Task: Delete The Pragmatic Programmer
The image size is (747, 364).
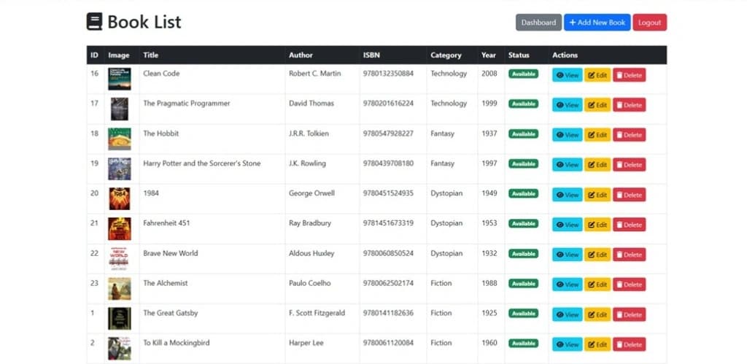Action: [x=629, y=105]
